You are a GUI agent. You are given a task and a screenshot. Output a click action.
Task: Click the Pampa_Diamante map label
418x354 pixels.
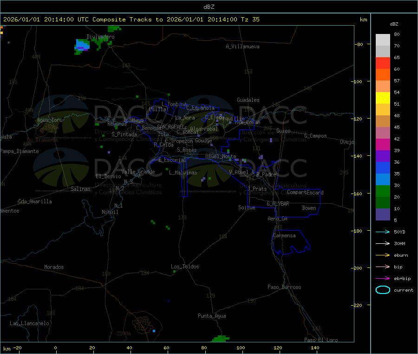[x=19, y=151]
